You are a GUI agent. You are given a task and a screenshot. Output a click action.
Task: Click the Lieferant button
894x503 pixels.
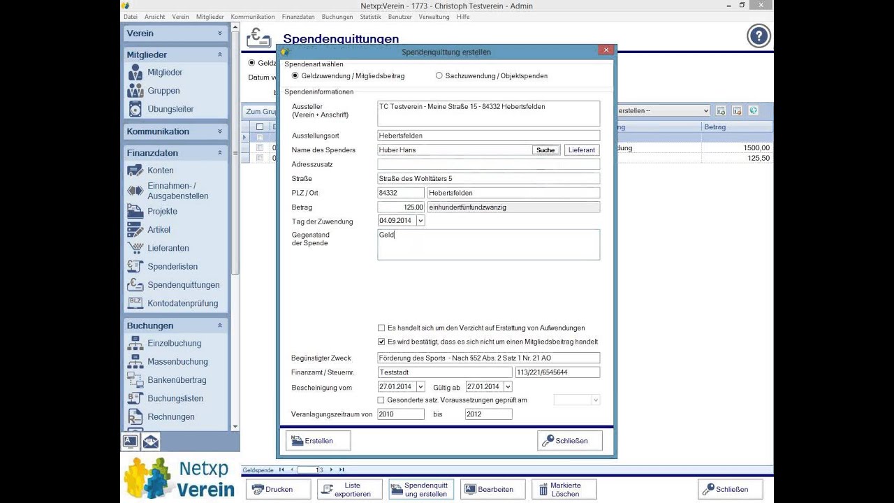(x=582, y=150)
